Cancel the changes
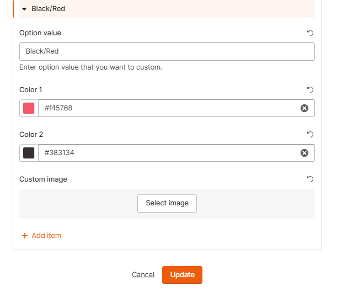The image size is (337, 297). (x=143, y=274)
